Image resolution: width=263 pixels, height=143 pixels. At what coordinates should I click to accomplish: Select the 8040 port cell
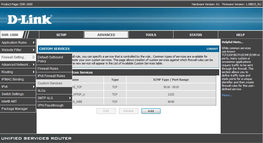[x=171, y=102]
